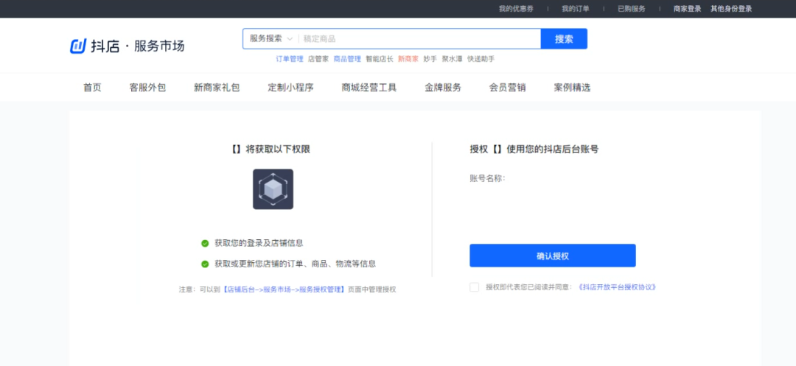796x366 pixels.
Task: Open 已购服务 in top bar
Action: pyautogui.click(x=632, y=9)
